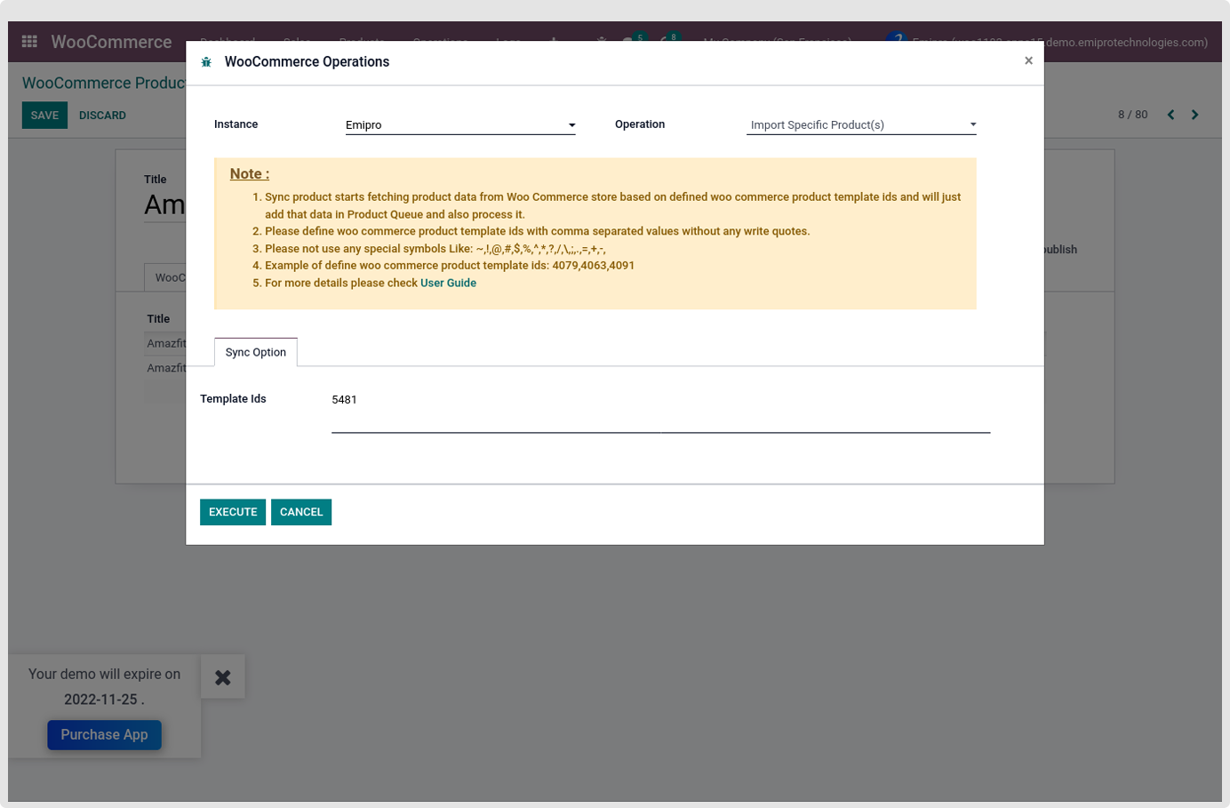Click the Cancel button

tap(301, 512)
